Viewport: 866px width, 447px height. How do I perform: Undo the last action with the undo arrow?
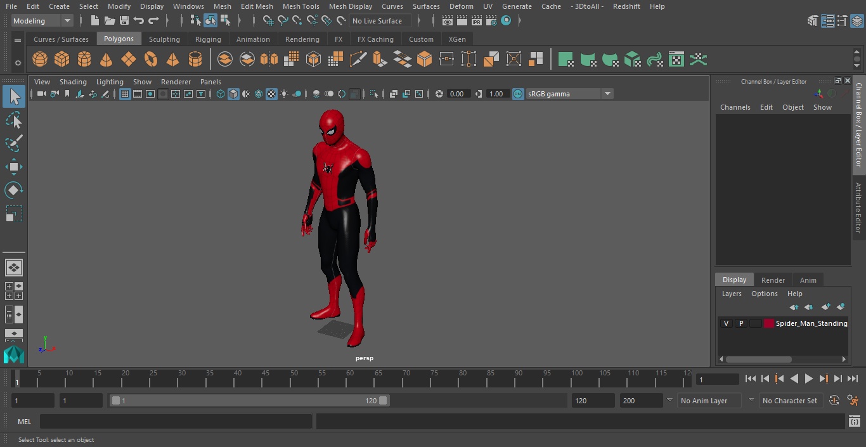pos(139,21)
